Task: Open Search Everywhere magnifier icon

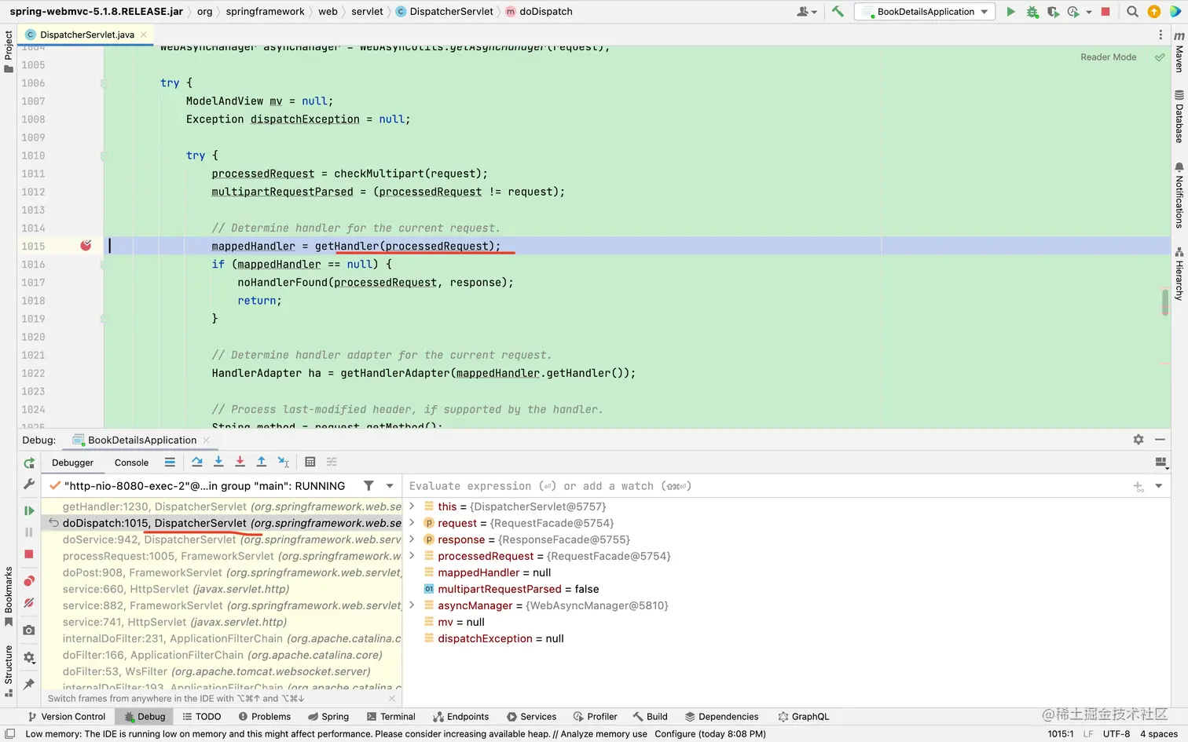Action: (x=1132, y=12)
